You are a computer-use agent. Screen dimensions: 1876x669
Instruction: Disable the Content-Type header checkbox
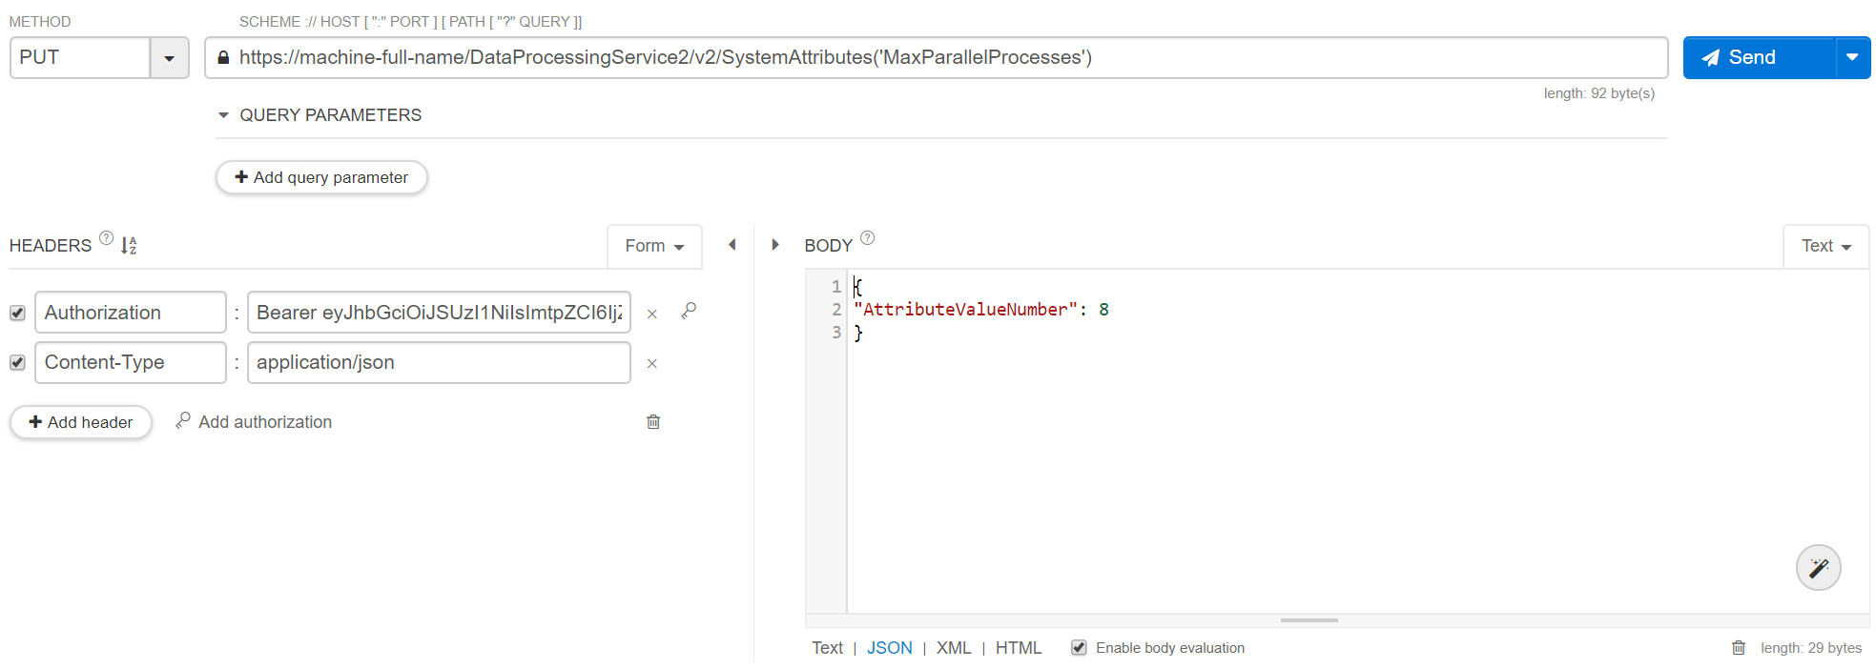17,362
